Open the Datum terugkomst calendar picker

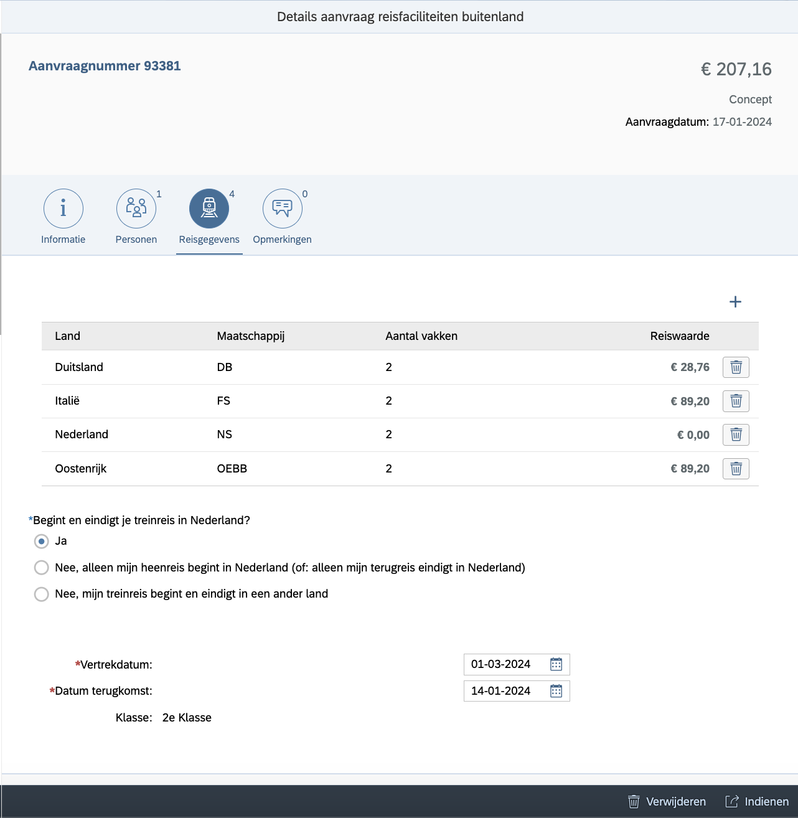coord(556,691)
